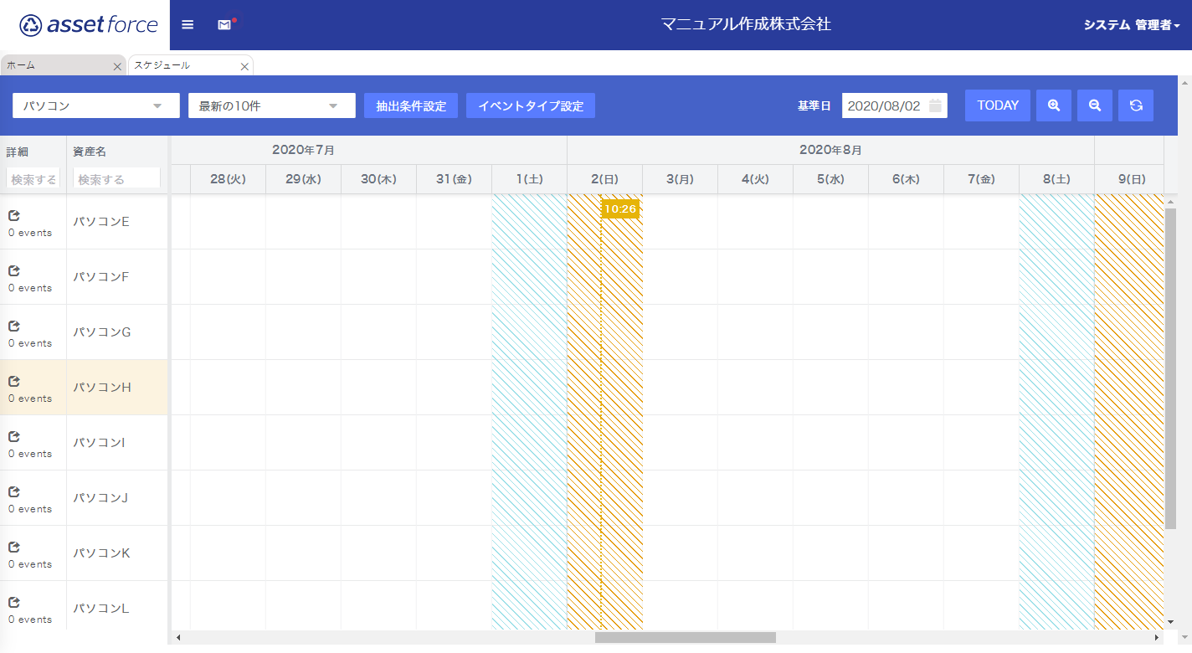The height and width of the screenshot is (653, 1192).
Task: Jump to TODAY
Action: [x=998, y=105]
